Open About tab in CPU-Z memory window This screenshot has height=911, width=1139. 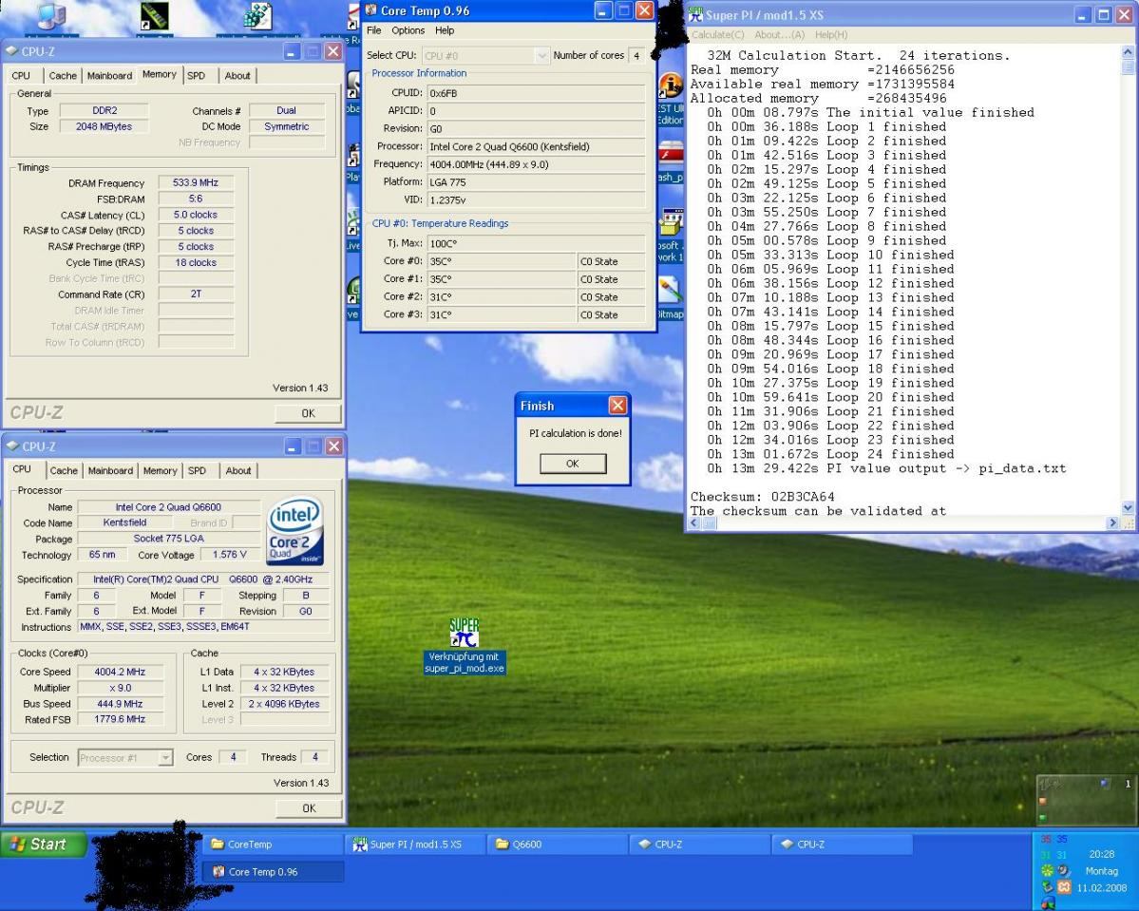(x=237, y=76)
